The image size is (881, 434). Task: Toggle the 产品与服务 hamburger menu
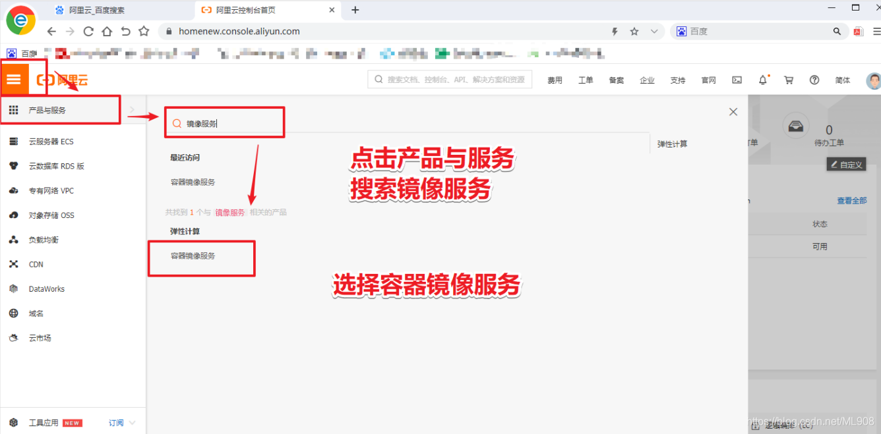14,79
